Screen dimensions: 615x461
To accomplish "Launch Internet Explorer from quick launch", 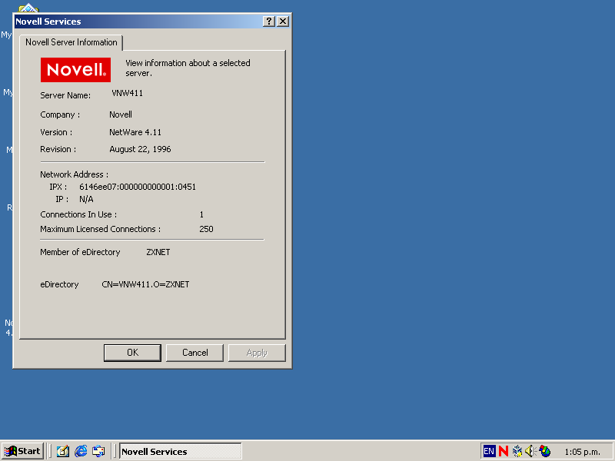I will (81, 451).
